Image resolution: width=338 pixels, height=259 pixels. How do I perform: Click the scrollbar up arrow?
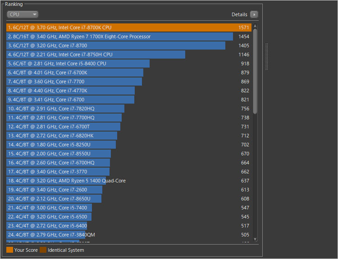[x=255, y=26]
